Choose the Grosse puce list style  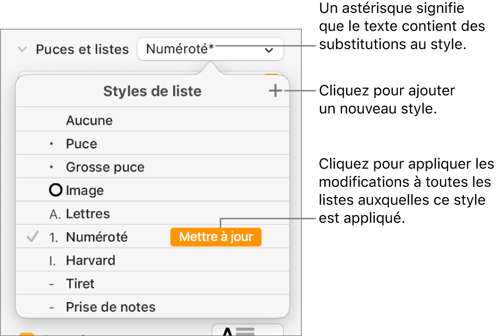[x=152, y=167]
